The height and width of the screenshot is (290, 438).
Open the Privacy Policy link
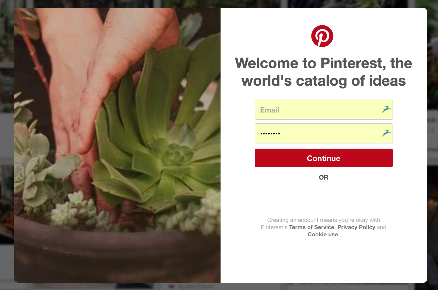pos(356,227)
